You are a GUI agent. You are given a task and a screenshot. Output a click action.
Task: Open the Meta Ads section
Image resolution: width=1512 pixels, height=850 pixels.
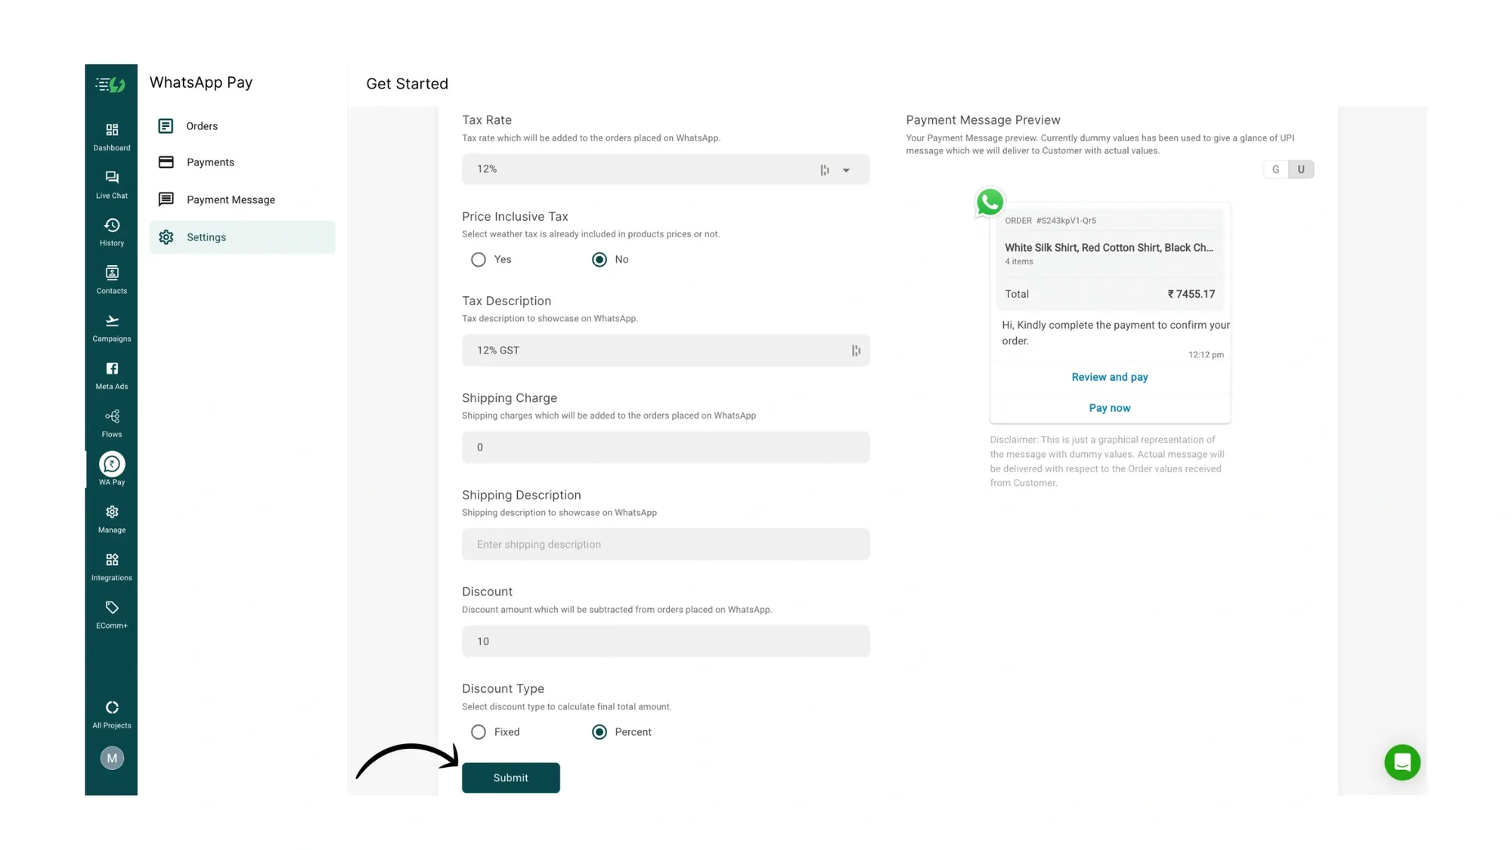point(111,374)
